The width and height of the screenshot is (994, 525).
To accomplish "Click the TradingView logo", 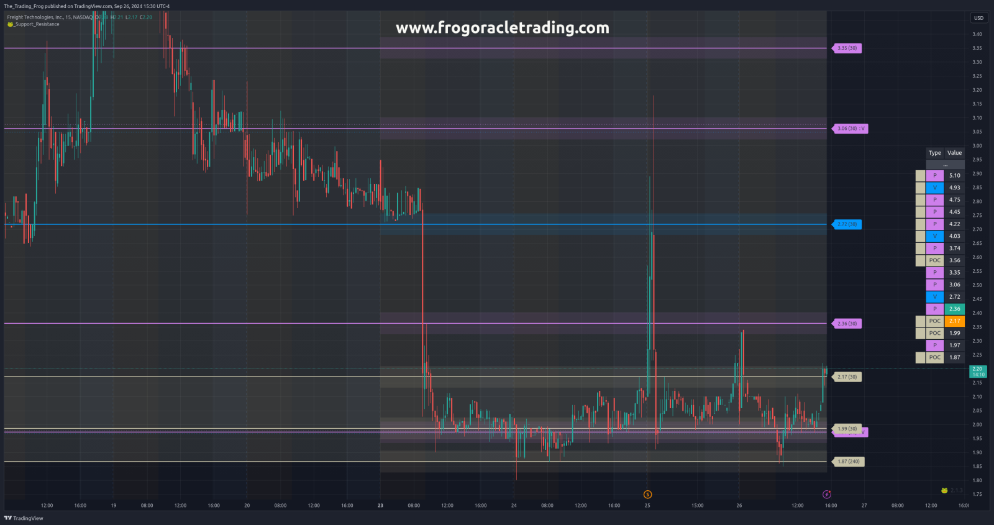I will pyautogui.click(x=24, y=518).
